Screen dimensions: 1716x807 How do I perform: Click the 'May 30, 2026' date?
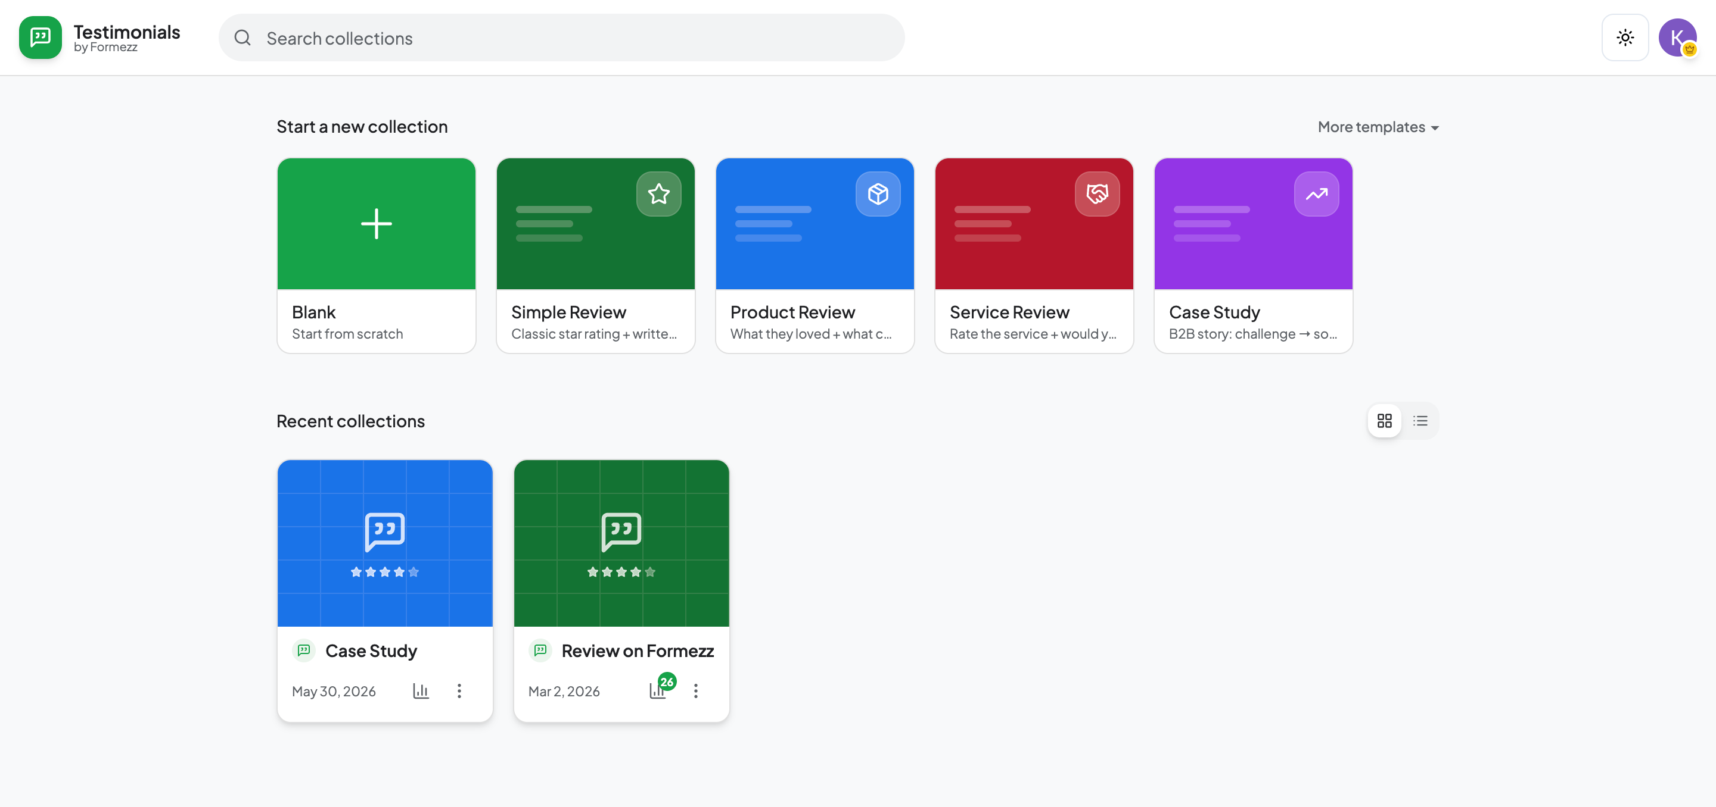[334, 691]
